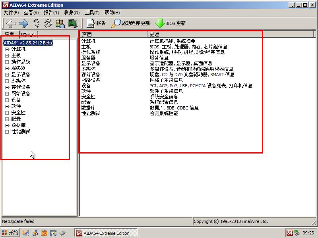Select 安全性 in the page list
The height and width of the screenshot is (238, 318).
(88, 97)
